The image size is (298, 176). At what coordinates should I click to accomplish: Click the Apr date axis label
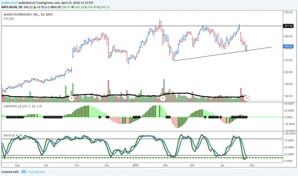point(222,165)
